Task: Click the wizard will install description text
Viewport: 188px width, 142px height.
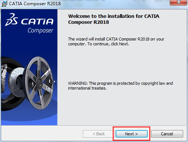Action: [116, 42]
